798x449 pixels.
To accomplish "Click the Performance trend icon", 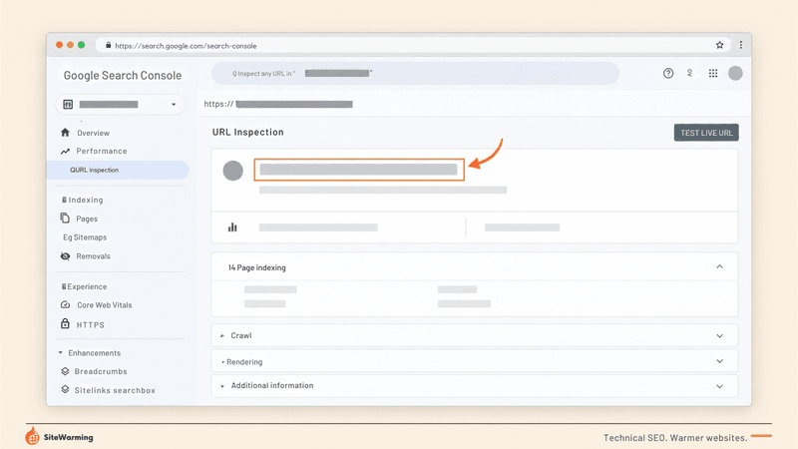I will [65, 152].
